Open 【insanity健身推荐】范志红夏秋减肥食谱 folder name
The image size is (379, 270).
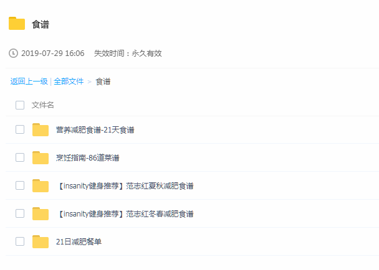point(126,186)
